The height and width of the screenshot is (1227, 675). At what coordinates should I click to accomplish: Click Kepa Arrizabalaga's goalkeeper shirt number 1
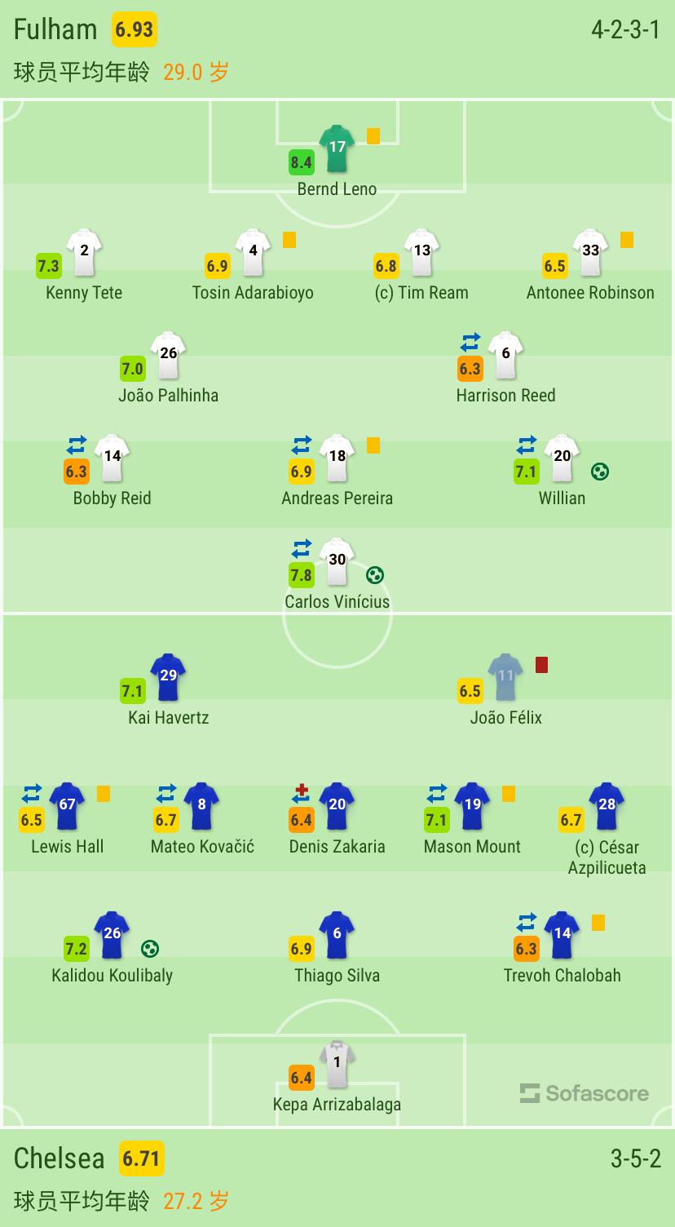(x=337, y=1063)
